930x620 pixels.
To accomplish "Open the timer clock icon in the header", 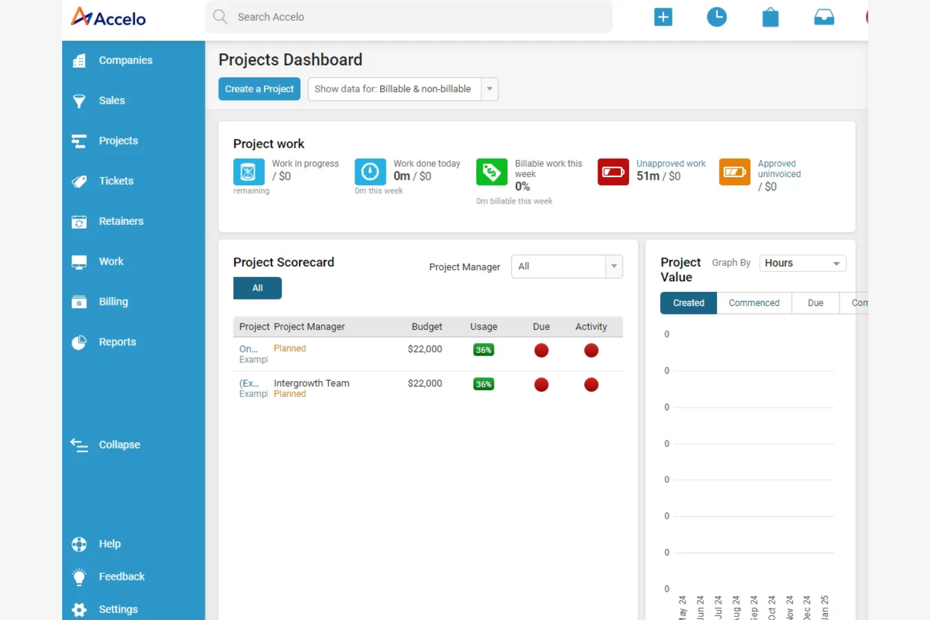I will pyautogui.click(x=717, y=17).
